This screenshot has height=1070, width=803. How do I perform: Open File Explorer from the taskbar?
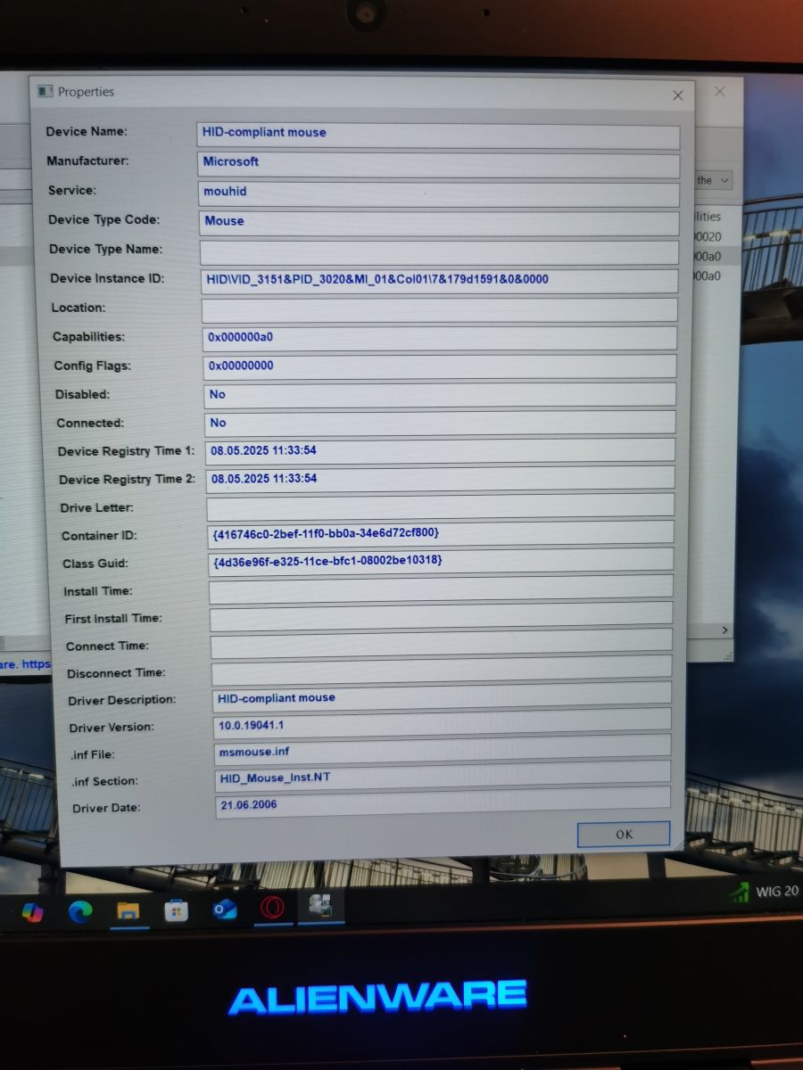[x=128, y=910]
